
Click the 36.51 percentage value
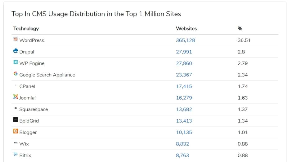click(244, 40)
